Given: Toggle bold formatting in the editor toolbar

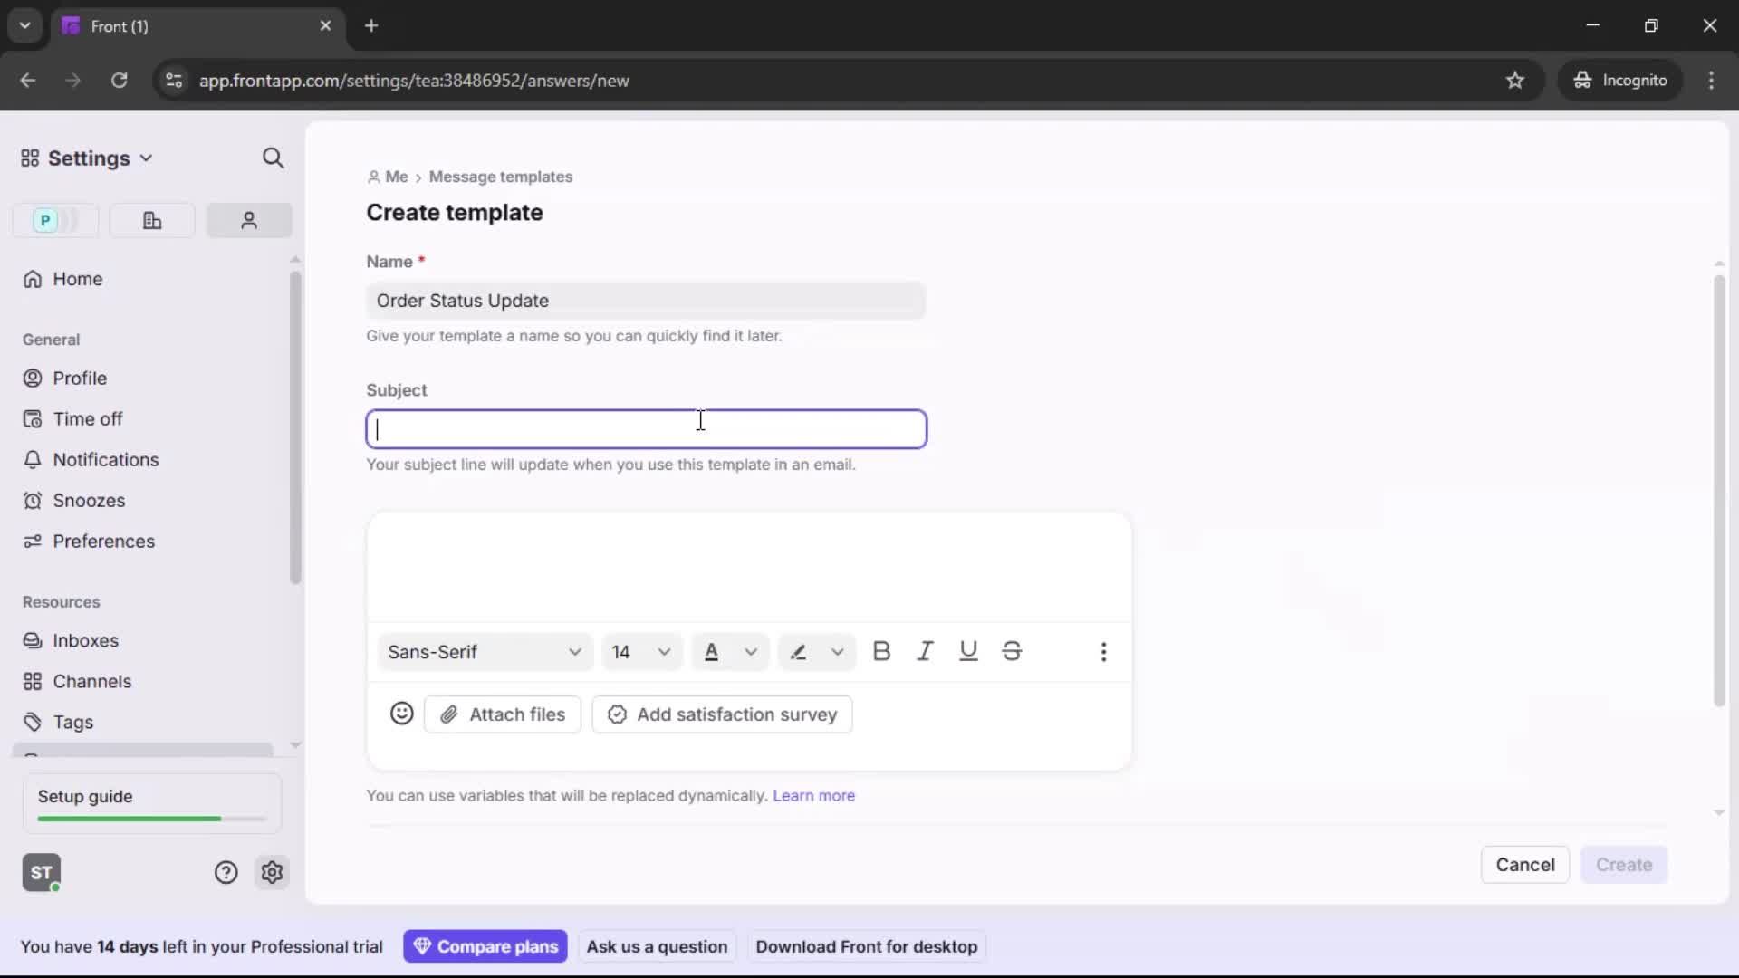Looking at the screenshot, I should click(881, 651).
